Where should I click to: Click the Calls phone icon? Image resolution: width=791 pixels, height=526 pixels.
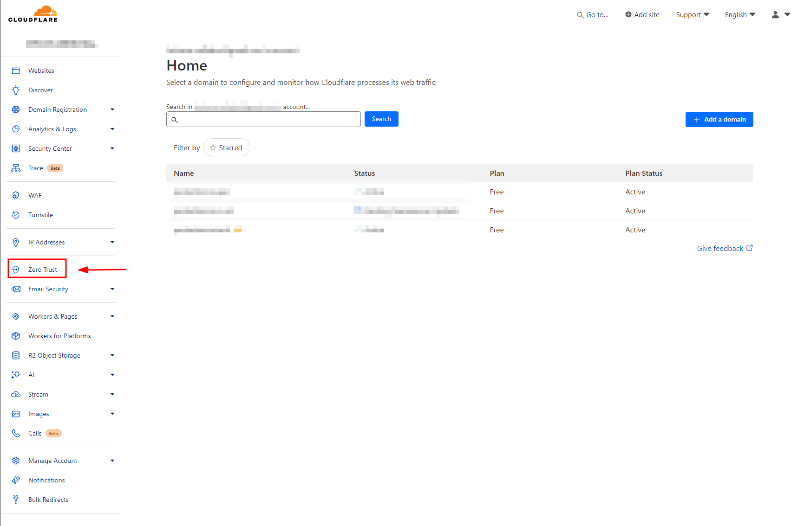click(16, 433)
